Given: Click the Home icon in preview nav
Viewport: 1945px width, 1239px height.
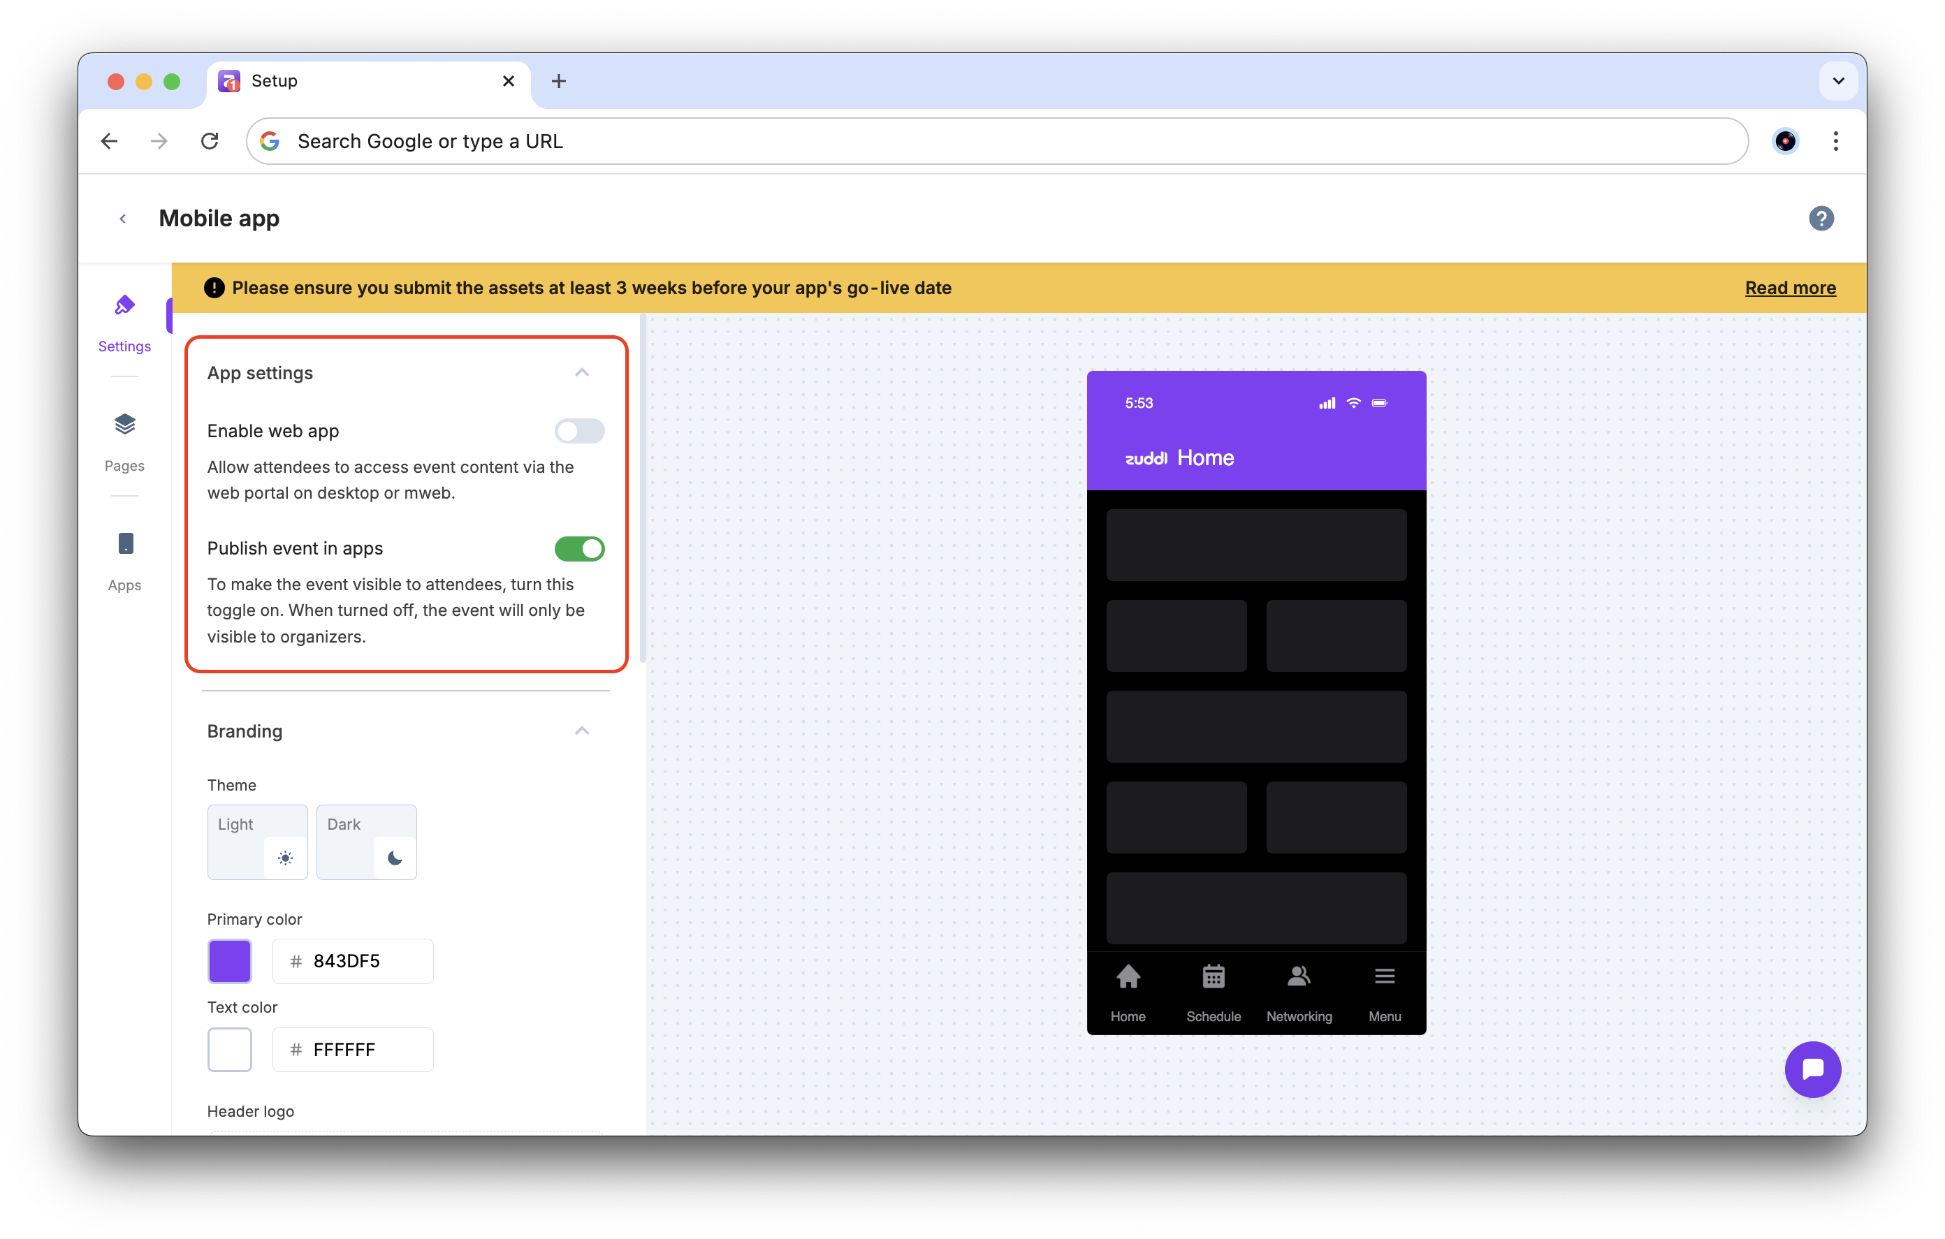Looking at the screenshot, I should [1128, 977].
